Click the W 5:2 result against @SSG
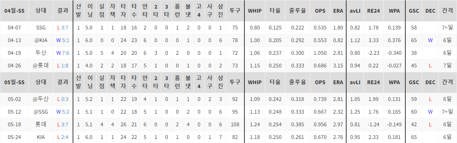Screen dimensions: 457x143 pyautogui.click(x=63, y=112)
